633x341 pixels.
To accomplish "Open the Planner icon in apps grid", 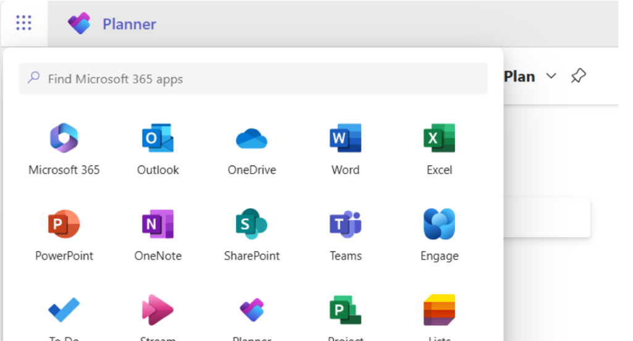I will (252, 310).
